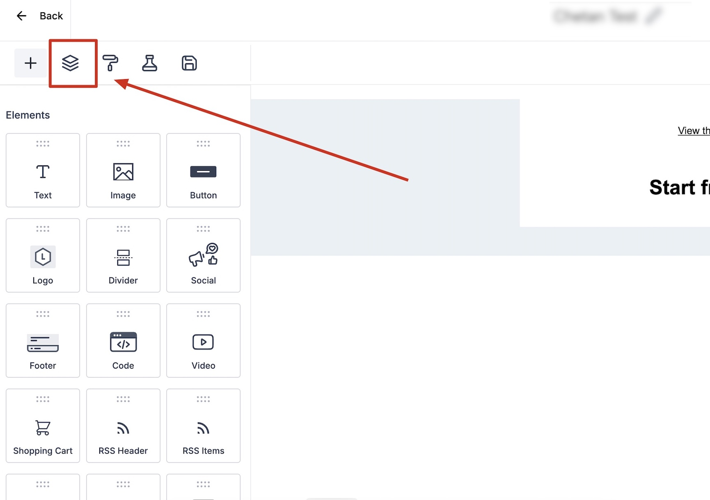Select the RSS Header element tile
Image resolution: width=710 pixels, height=500 pixels.
point(123,426)
